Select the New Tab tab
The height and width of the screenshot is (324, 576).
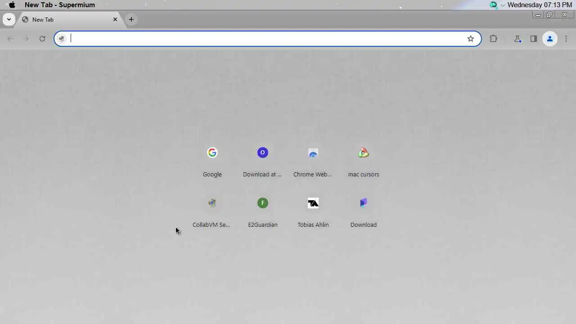pyautogui.click(x=70, y=19)
